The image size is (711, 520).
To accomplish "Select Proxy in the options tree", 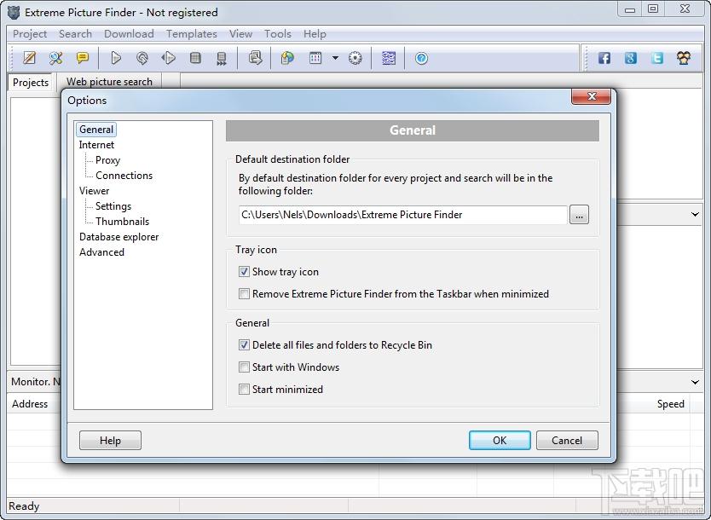I will 107,160.
